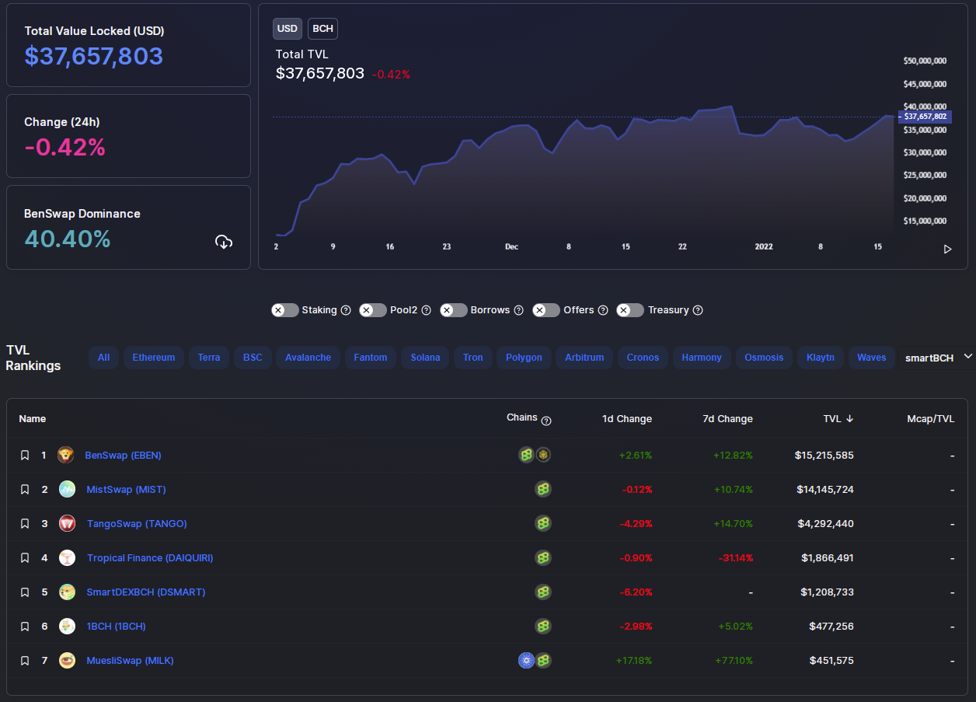Click MistSwap's smartBCH chain icon
This screenshot has width=976, height=702.
point(543,489)
